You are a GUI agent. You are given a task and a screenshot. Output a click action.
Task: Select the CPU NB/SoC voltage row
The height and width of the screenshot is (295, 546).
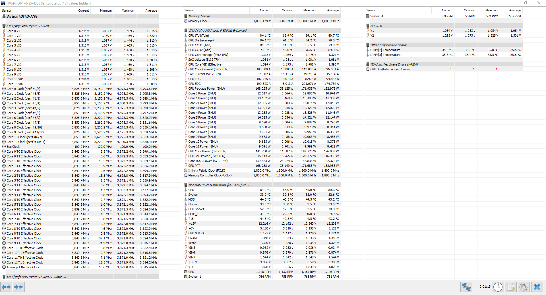[x=261, y=233]
